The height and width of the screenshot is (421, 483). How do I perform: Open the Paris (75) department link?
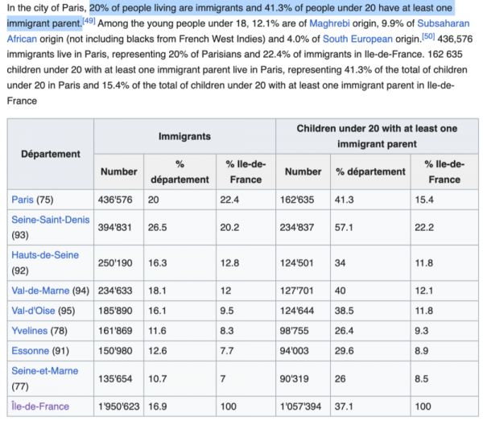22,200
